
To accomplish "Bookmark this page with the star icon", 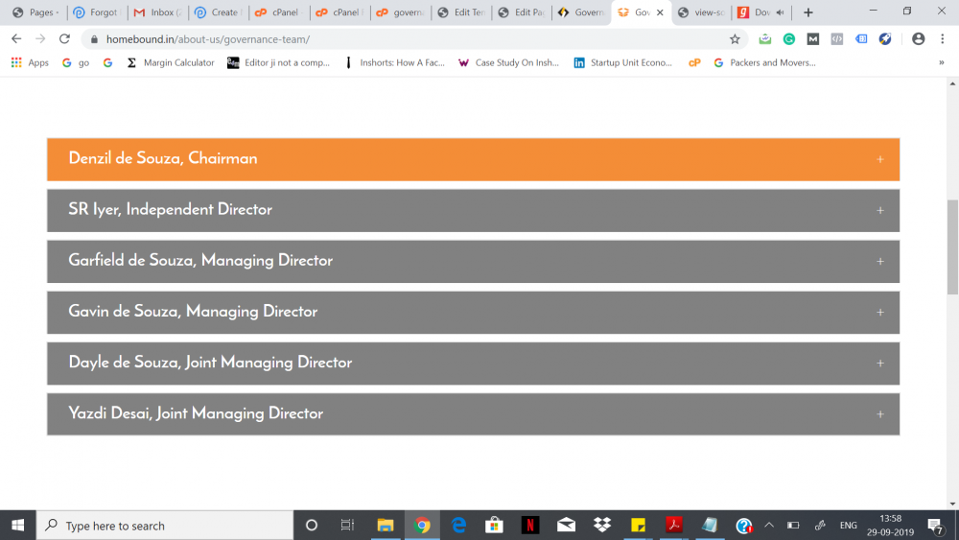I will [x=735, y=39].
